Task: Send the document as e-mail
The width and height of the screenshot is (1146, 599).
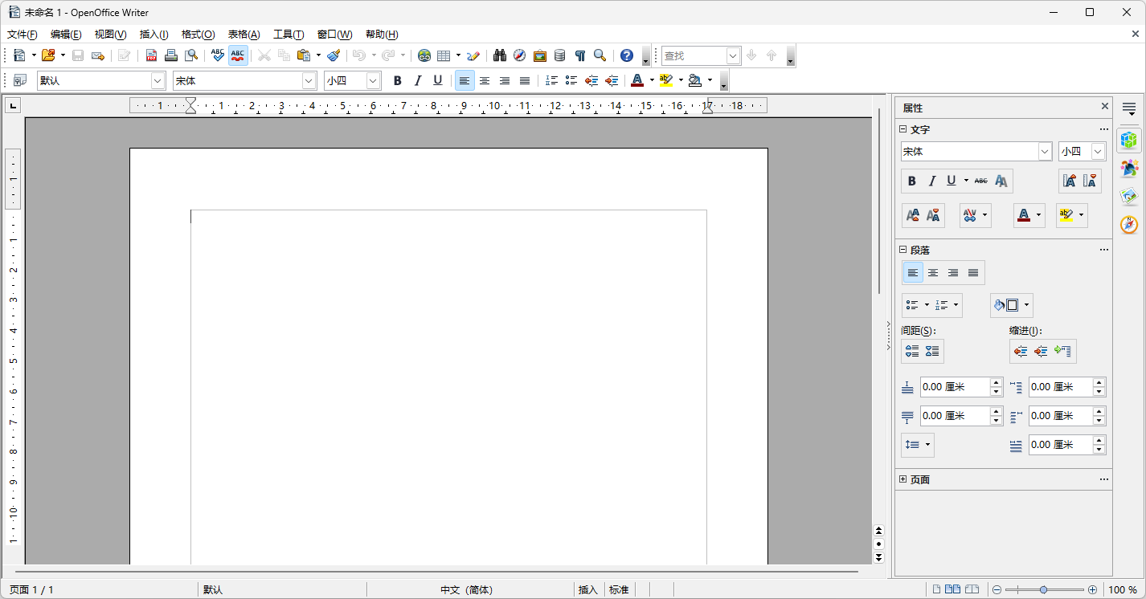Action: (98, 55)
